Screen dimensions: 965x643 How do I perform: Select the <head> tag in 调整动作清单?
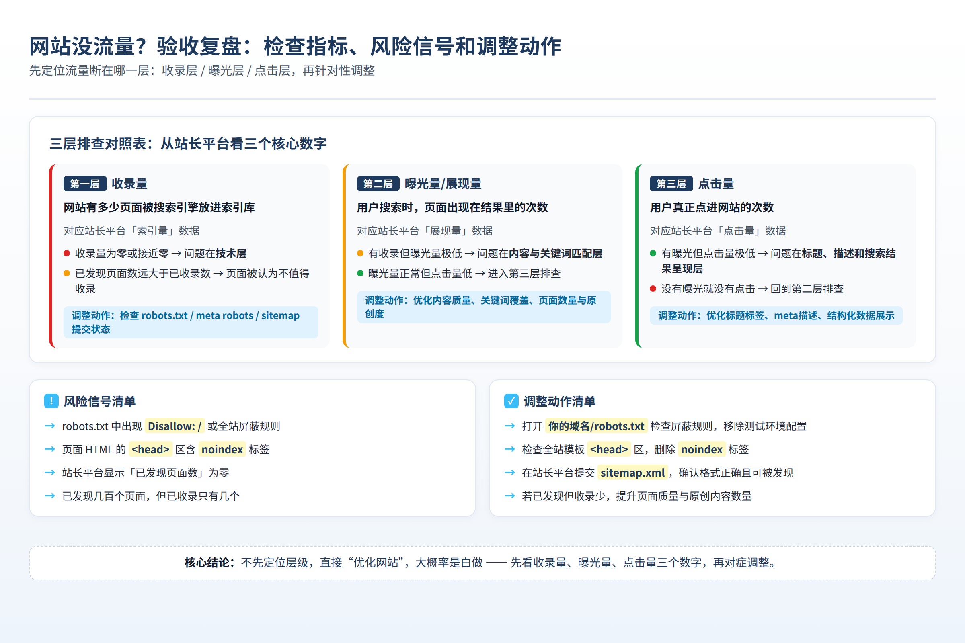[609, 449]
